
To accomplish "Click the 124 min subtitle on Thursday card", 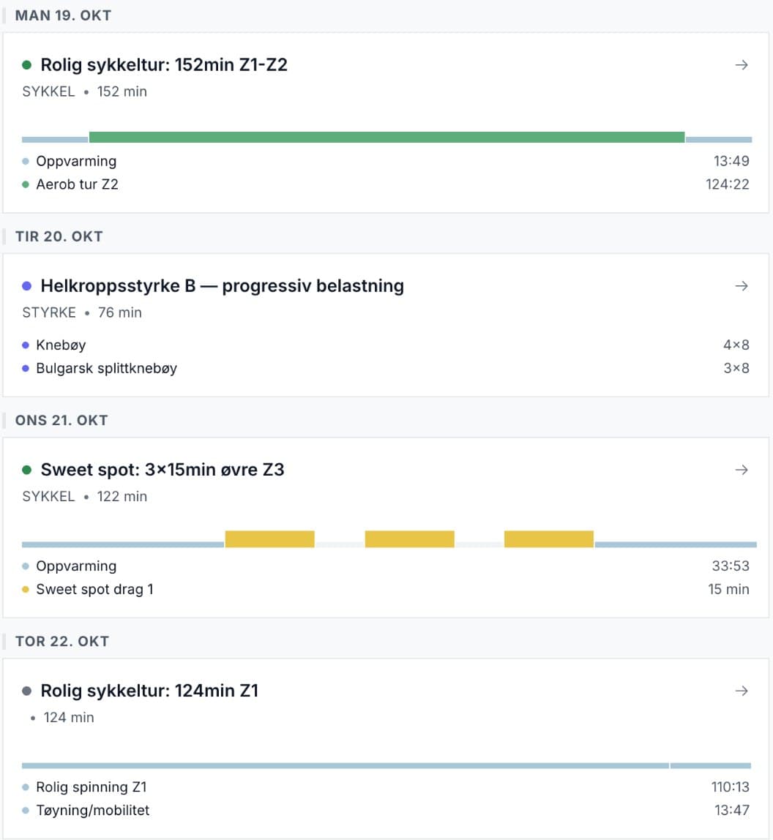I will pos(69,717).
